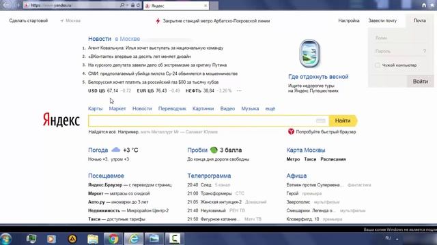Open Картинки service link
The width and height of the screenshot is (437, 245).
coord(203,109)
